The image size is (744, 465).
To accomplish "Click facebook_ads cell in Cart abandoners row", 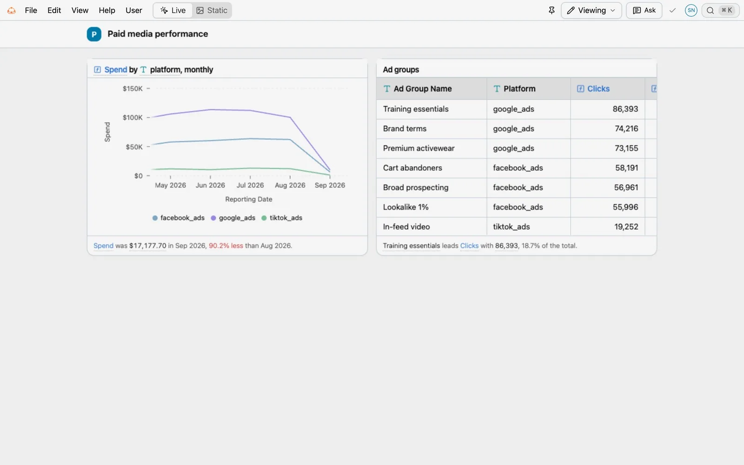I will [529, 168].
